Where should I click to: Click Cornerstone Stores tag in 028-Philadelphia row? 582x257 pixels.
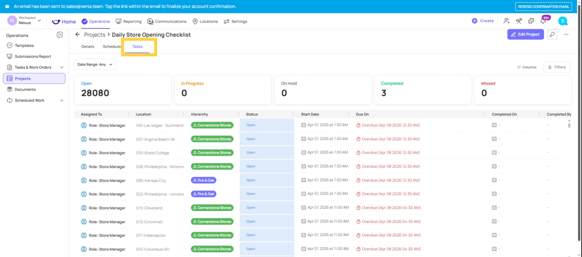(212, 166)
